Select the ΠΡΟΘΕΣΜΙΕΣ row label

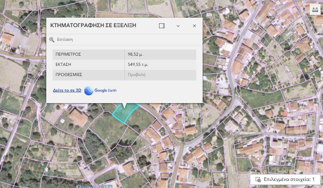coord(69,75)
